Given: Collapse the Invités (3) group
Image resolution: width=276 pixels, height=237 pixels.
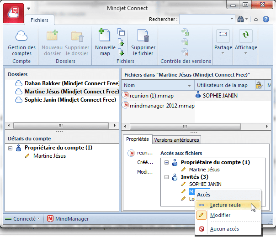Looking at the screenshot, I should (166, 177).
